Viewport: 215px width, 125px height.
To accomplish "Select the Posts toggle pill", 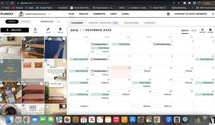I will point(12,22).
